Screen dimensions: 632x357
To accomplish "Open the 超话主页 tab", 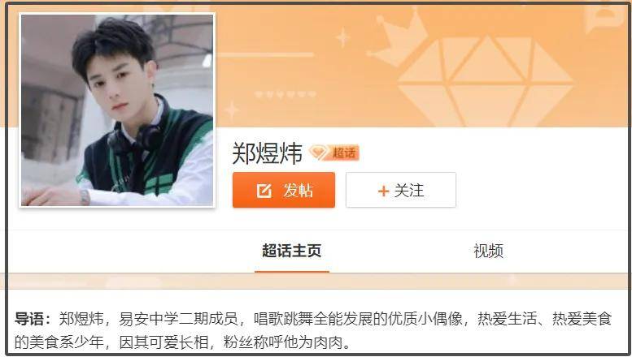I will [291, 251].
